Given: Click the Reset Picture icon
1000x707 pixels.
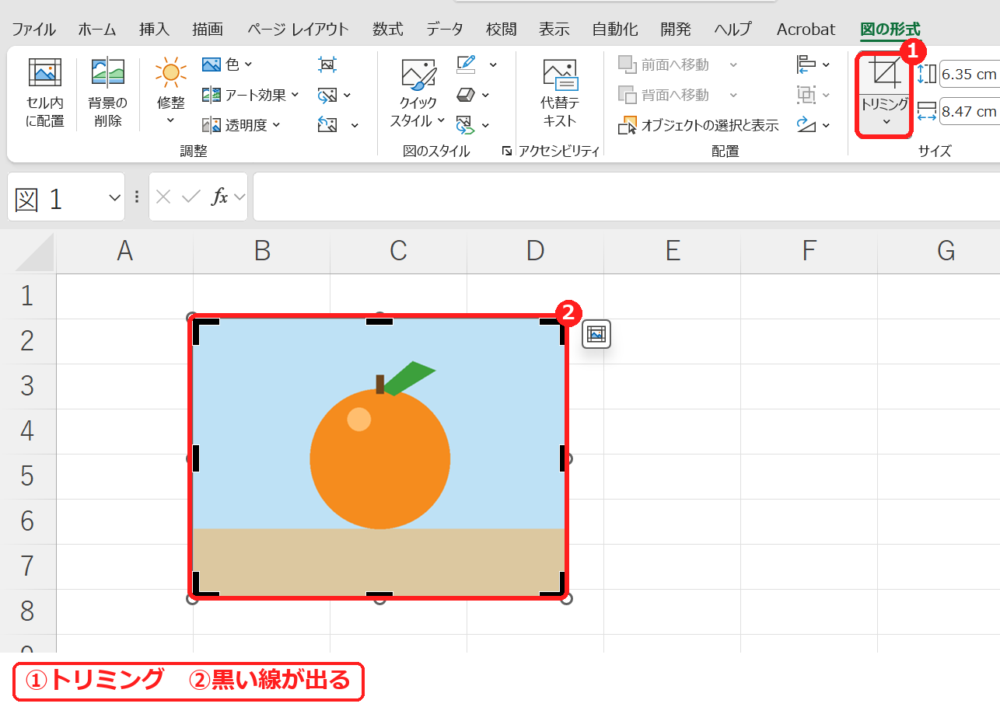Looking at the screenshot, I should [x=327, y=124].
